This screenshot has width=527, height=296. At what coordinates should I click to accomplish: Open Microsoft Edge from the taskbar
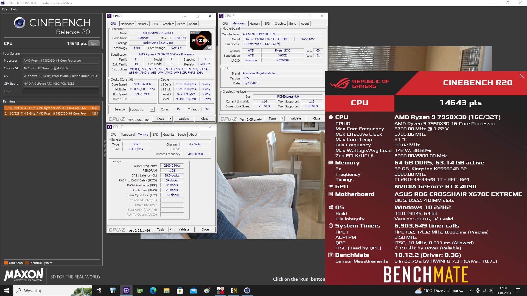(x=153, y=291)
